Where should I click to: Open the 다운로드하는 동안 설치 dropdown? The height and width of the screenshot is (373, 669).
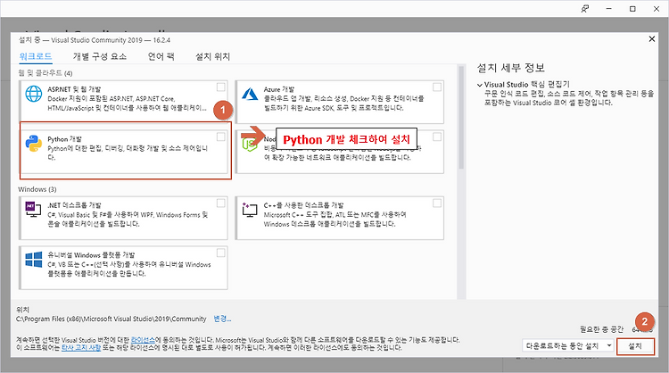pyautogui.click(x=568, y=345)
